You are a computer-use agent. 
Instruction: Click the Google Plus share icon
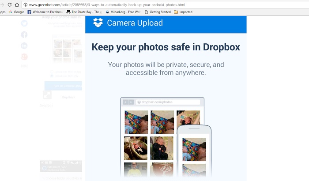pyautogui.click(x=24, y=57)
